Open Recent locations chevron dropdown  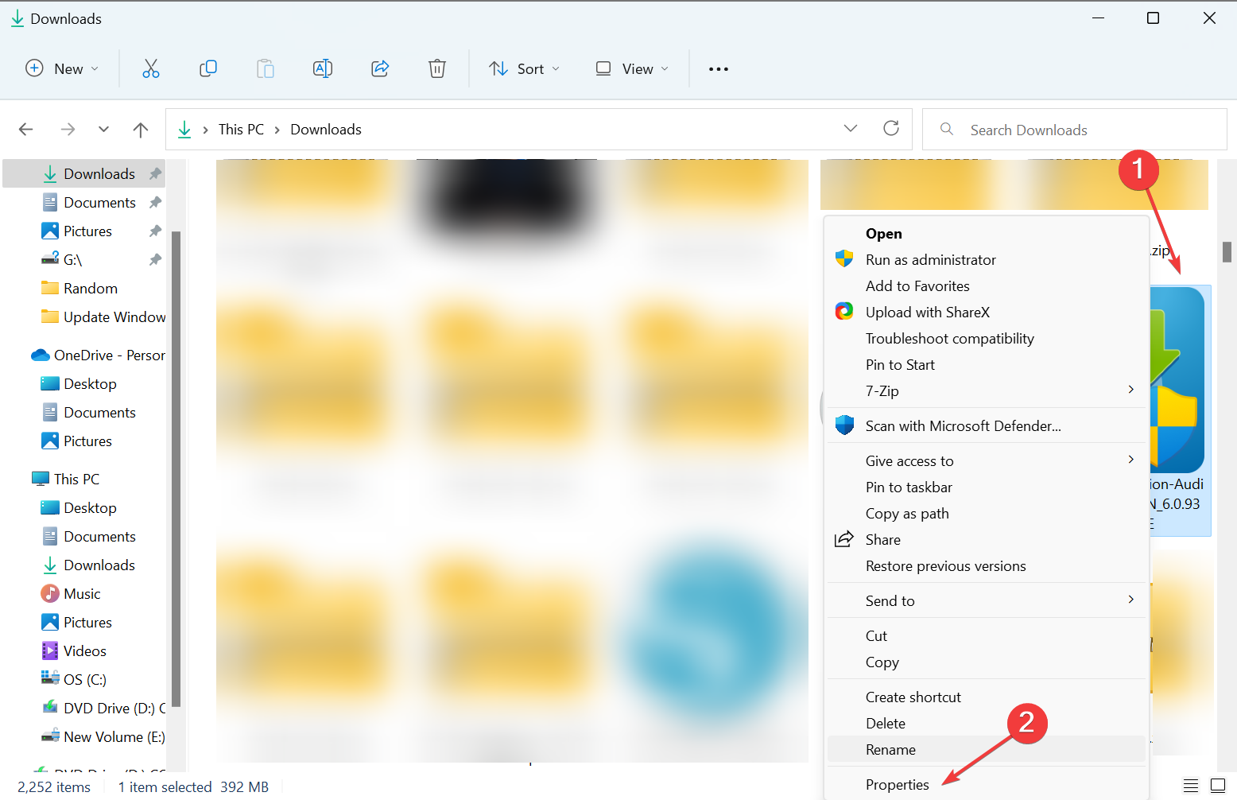click(103, 129)
